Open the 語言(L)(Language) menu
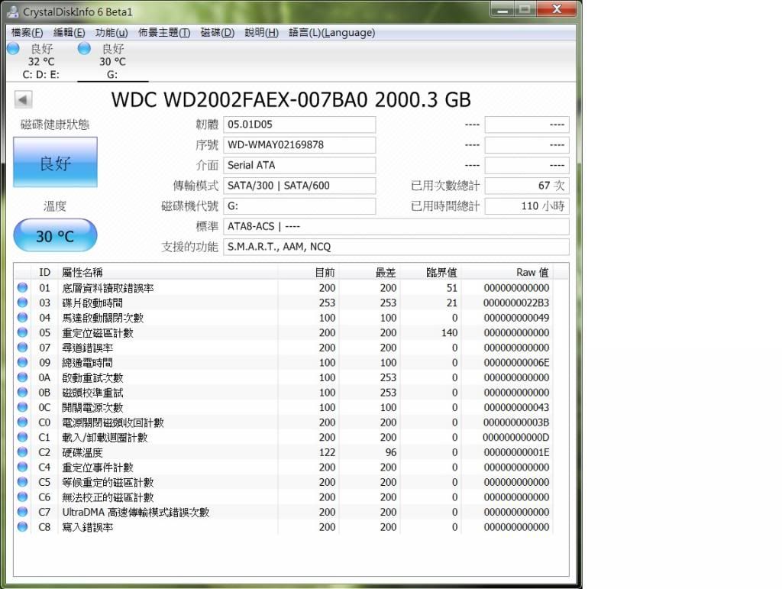 point(331,32)
